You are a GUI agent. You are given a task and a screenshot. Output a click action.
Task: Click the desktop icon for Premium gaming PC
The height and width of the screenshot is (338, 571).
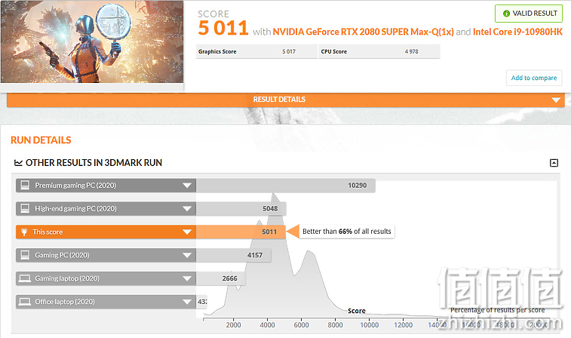[25, 185]
